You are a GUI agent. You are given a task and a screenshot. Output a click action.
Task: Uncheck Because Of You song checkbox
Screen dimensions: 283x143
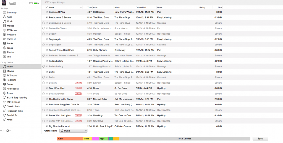point(47,12)
